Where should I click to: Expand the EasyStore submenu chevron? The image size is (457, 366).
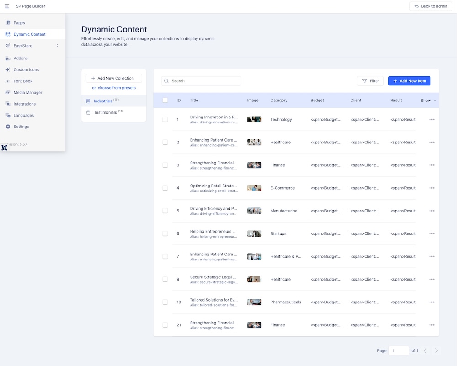(x=58, y=46)
